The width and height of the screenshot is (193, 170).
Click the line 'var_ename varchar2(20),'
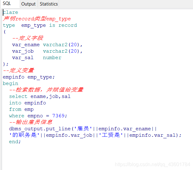[47, 45]
